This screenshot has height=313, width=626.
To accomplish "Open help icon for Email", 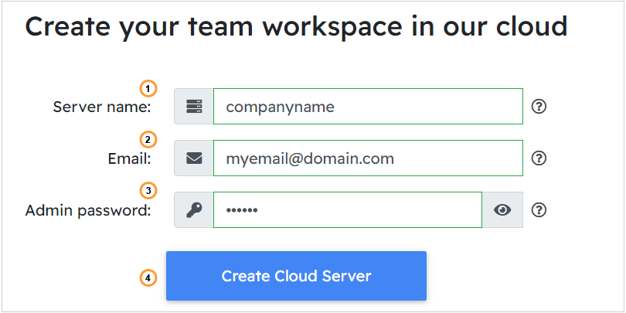I will click(539, 158).
